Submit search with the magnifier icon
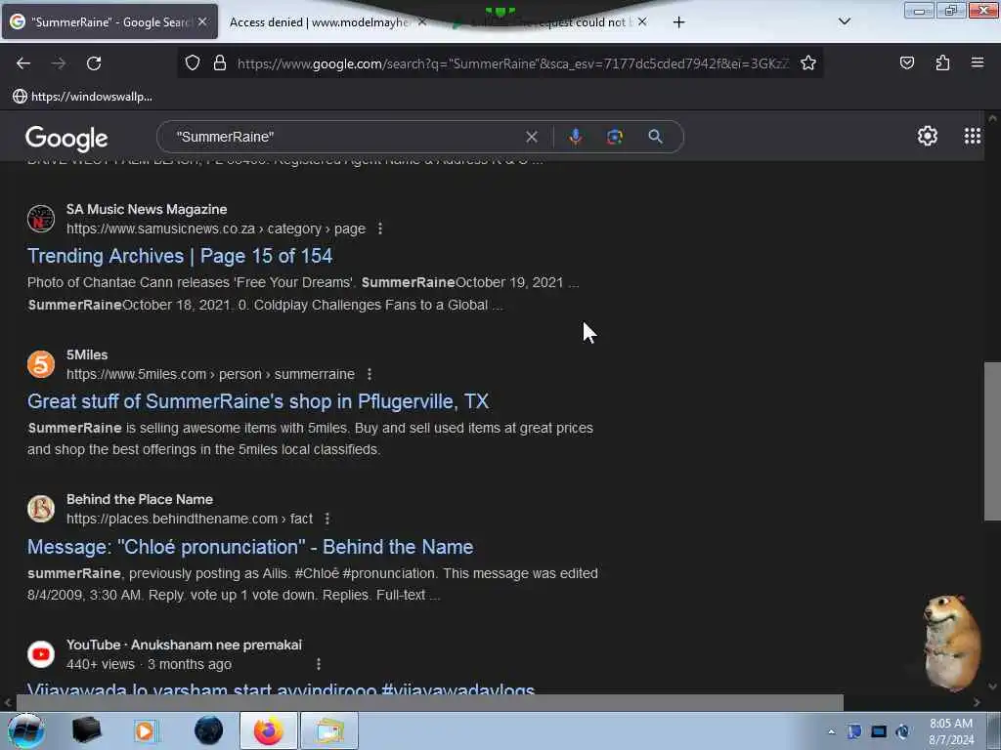This screenshot has height=750, width=1001. click(x=655, y=137)
